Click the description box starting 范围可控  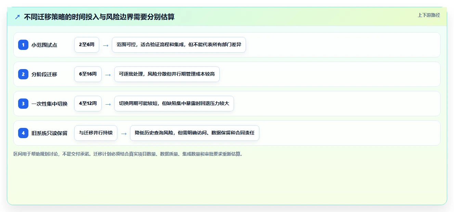tap(179, 45)
